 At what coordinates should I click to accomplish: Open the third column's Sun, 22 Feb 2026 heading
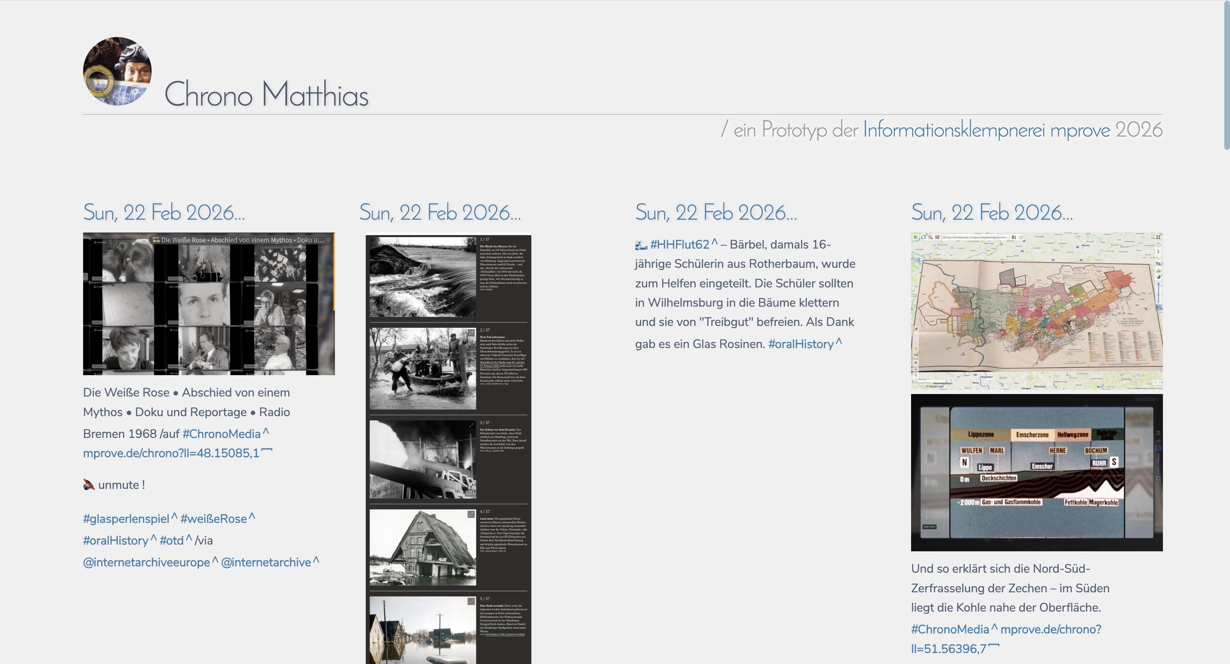(716, 213)
